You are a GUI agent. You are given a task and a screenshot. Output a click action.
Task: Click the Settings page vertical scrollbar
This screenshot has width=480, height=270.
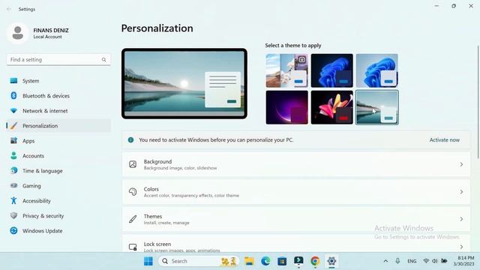pos(478,102)
